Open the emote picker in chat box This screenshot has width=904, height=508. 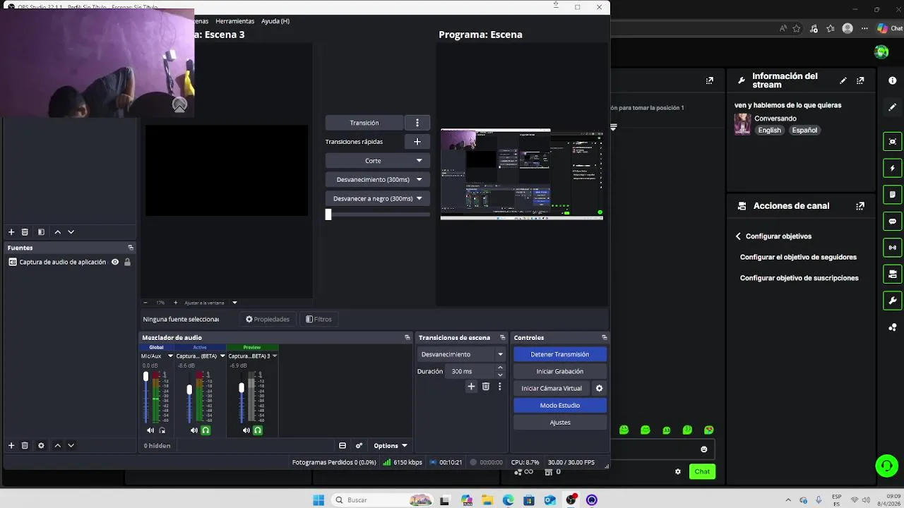(703, 449)
